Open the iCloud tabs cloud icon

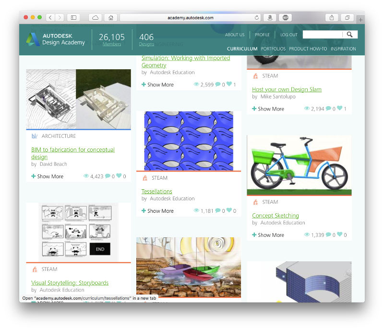pyautogui.click(x=95, y=17)
